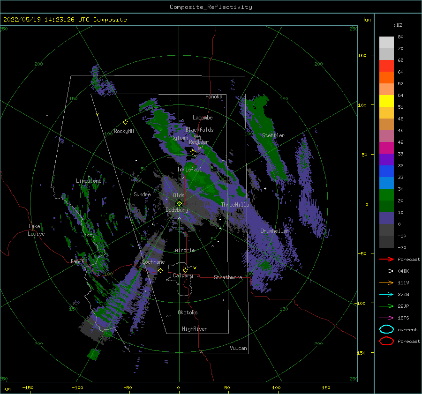
Task: Click the 04DK legend label
Action: tap(403, 271)
